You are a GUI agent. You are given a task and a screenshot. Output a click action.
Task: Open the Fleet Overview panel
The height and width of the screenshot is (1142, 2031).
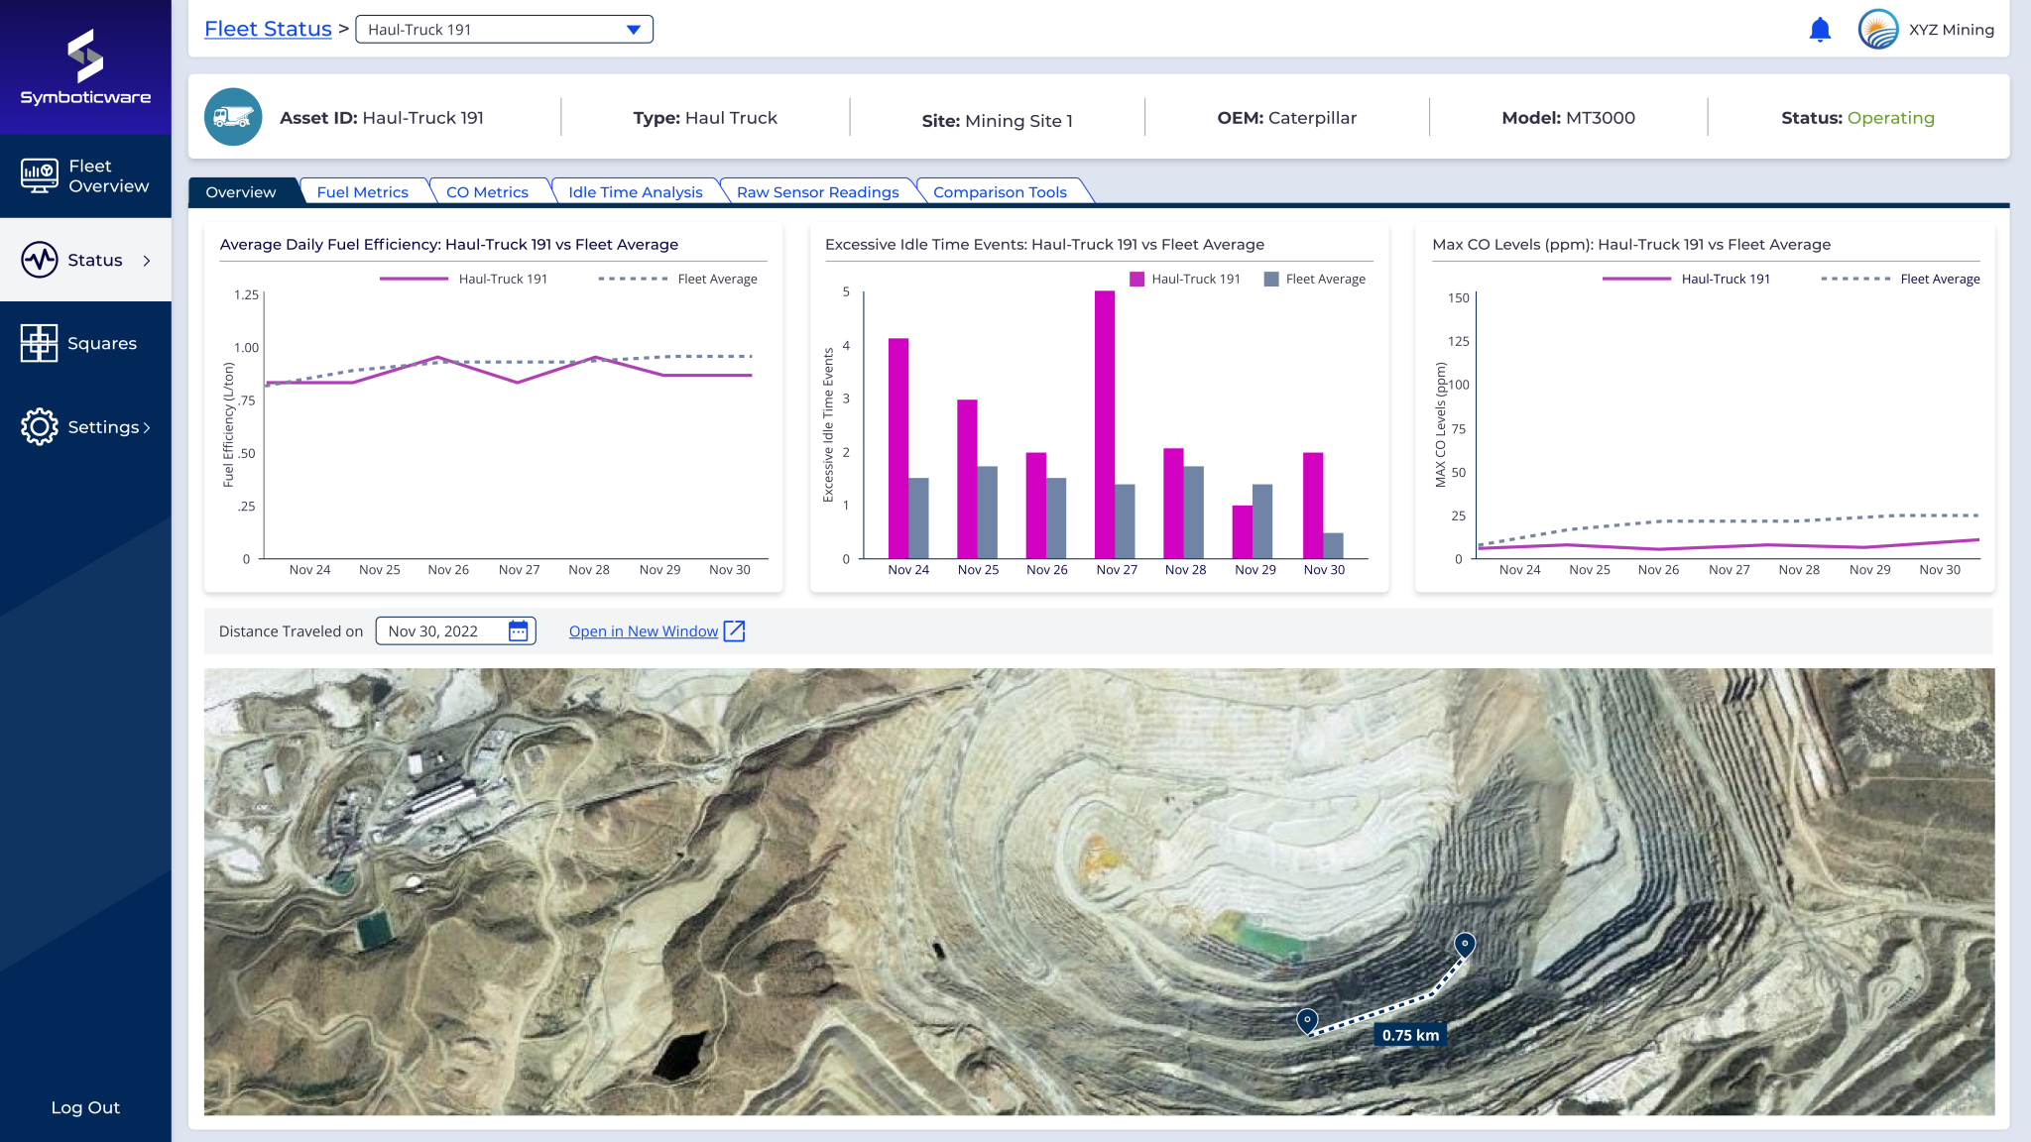click(x=85, y=175)
